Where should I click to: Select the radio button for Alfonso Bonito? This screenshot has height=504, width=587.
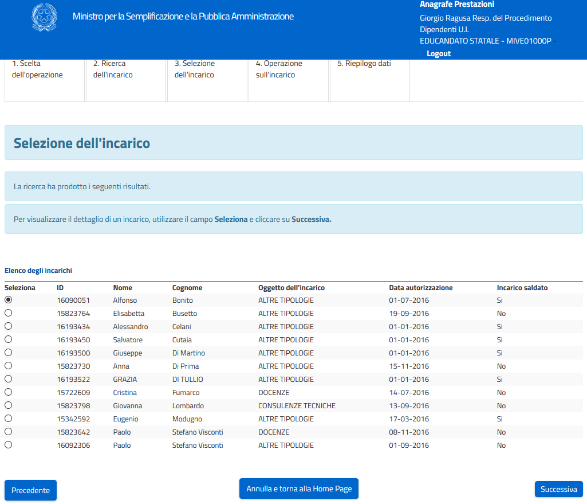point(9,300)
